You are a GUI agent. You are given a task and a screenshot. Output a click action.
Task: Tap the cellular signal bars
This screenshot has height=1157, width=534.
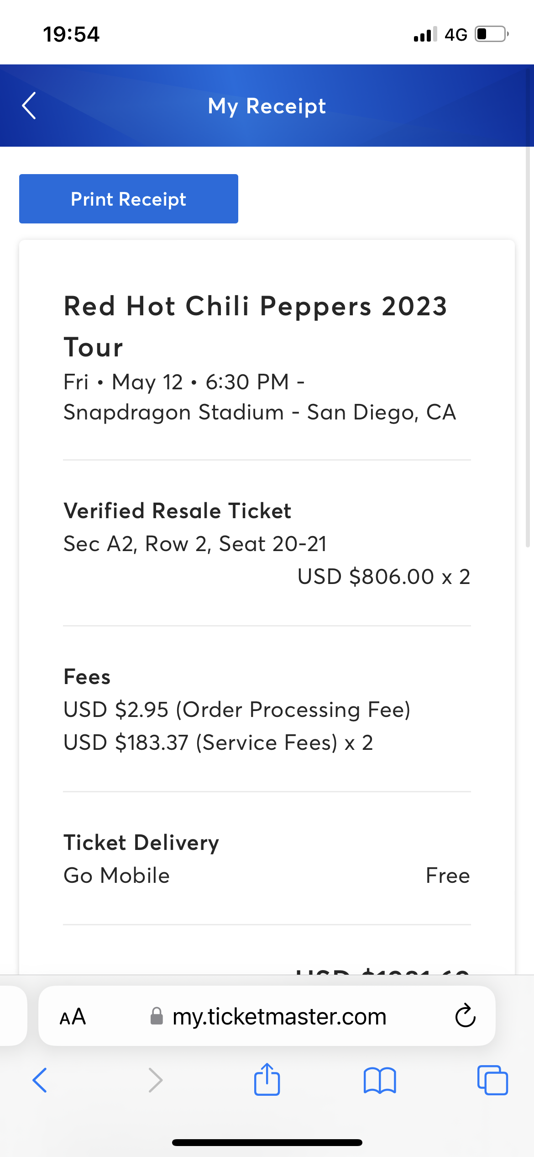tap(425, 35)
